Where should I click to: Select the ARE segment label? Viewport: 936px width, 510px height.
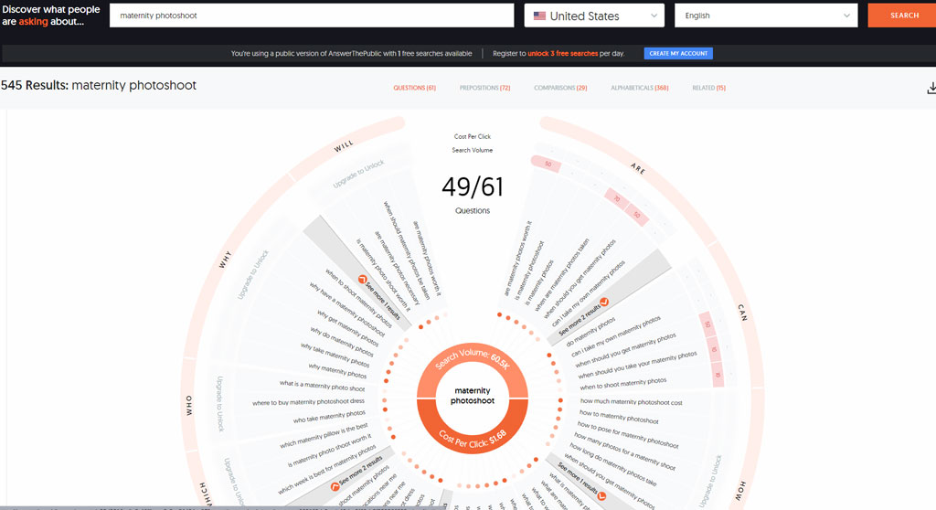637,168
